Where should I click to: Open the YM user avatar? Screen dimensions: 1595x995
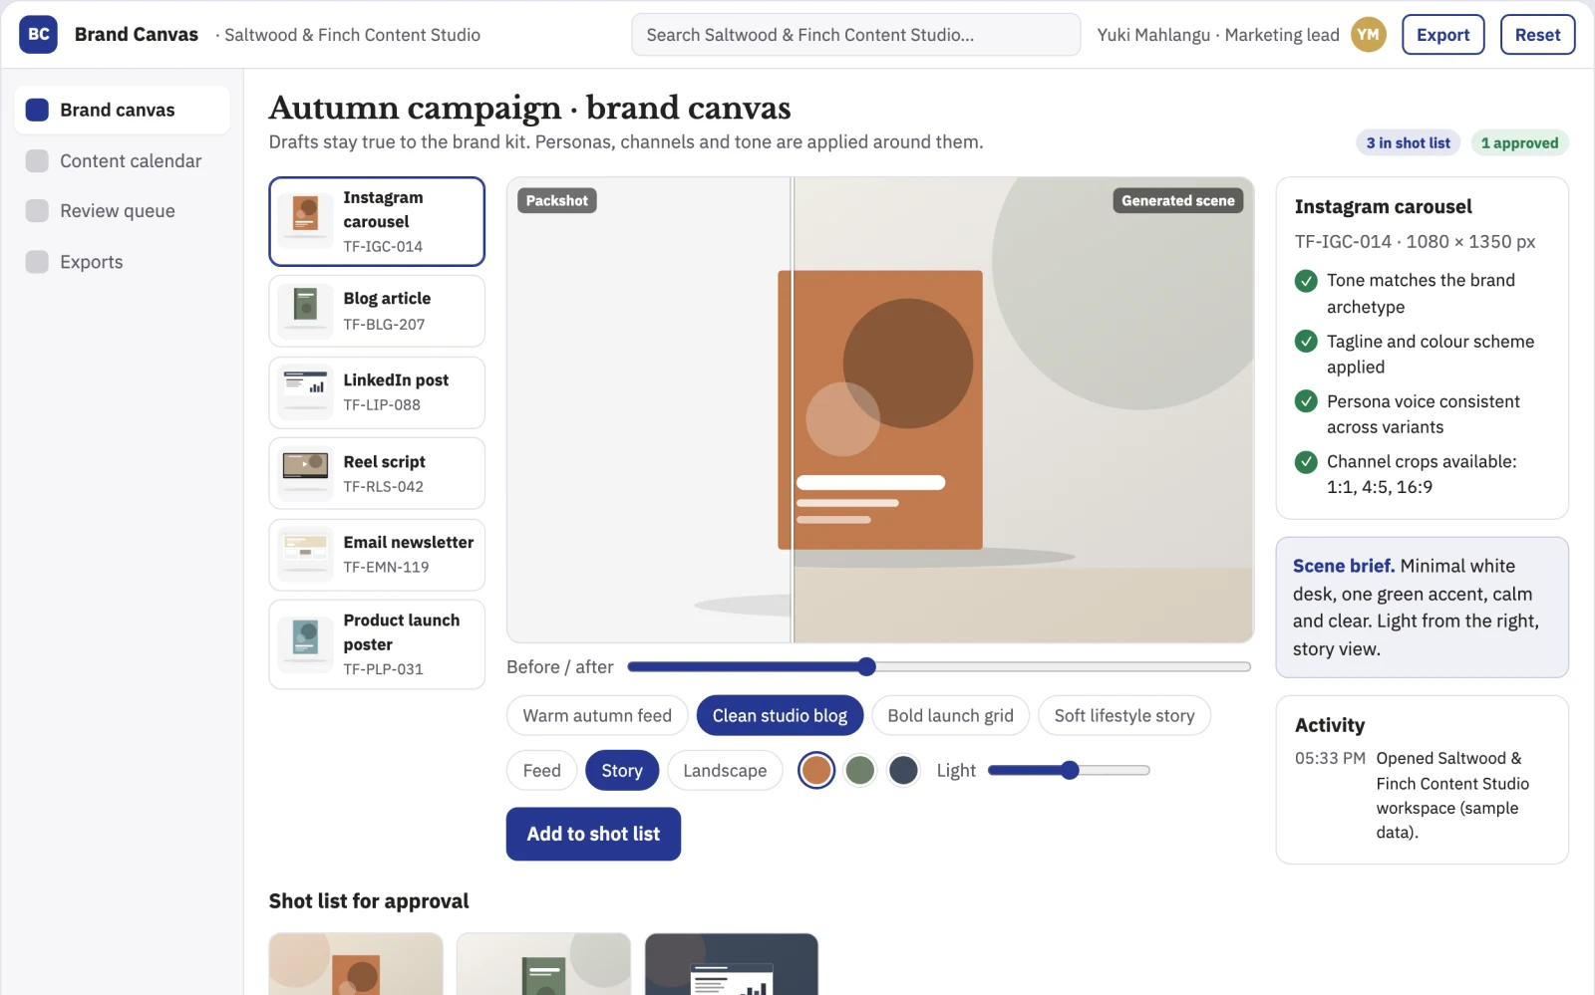1369,34
